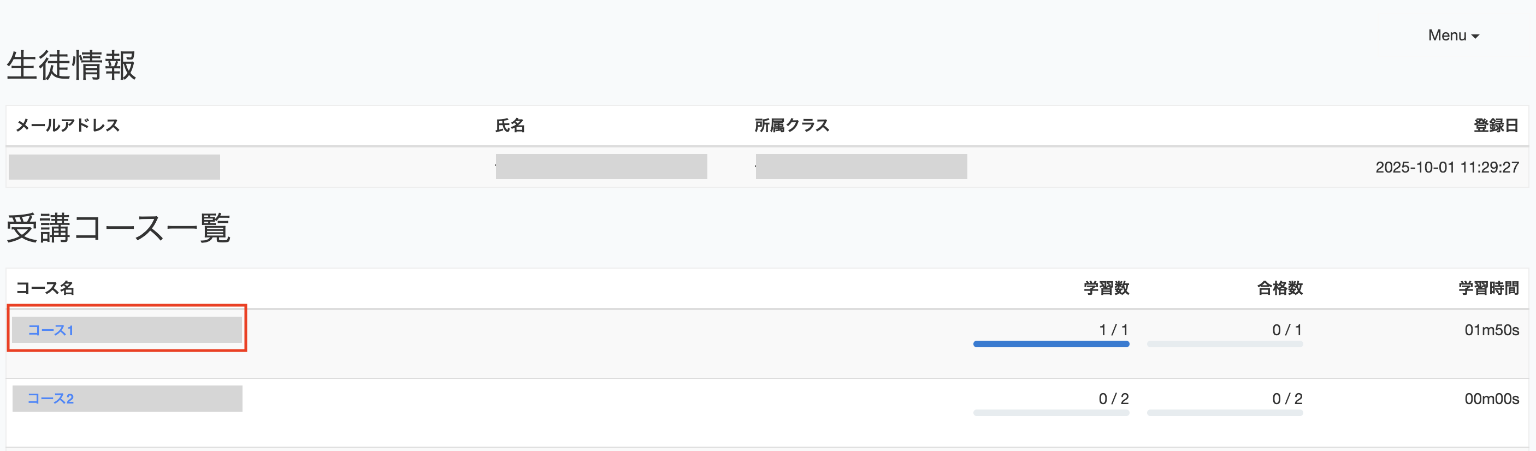Click the コース名 column header
The height and width of the screenshot is (451, 1536).
coord(45,288)
